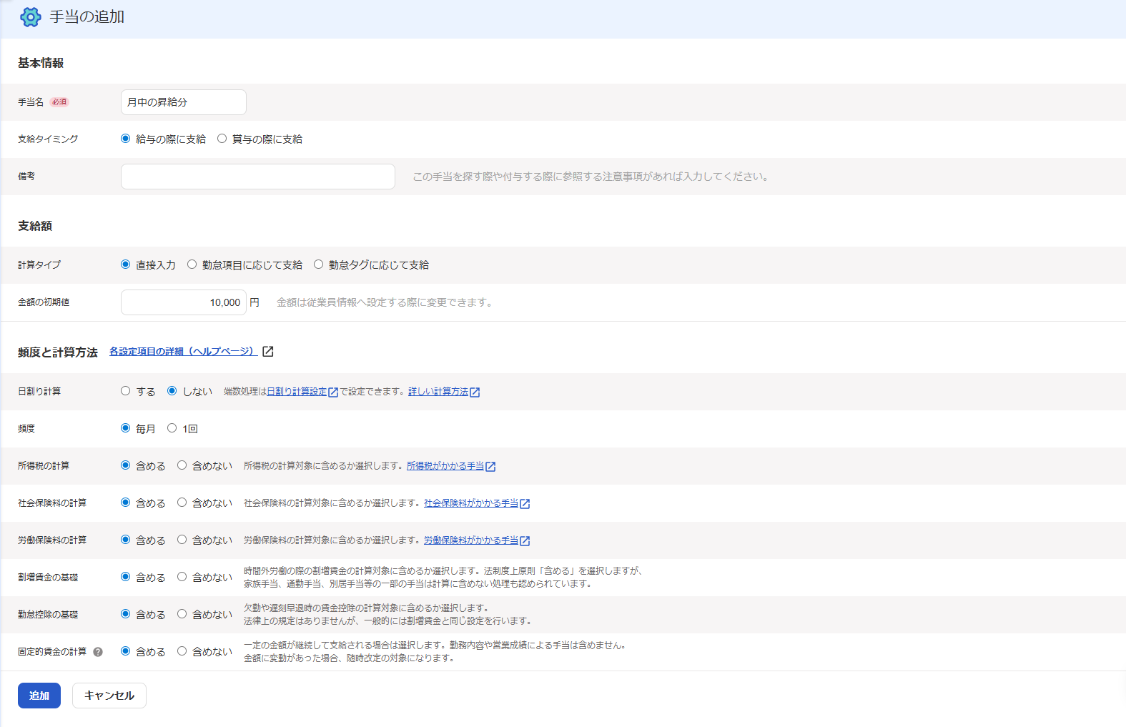Focus the 手当名 input field
The width and height of the screenshot is (1126, 727).
point(184,102)
